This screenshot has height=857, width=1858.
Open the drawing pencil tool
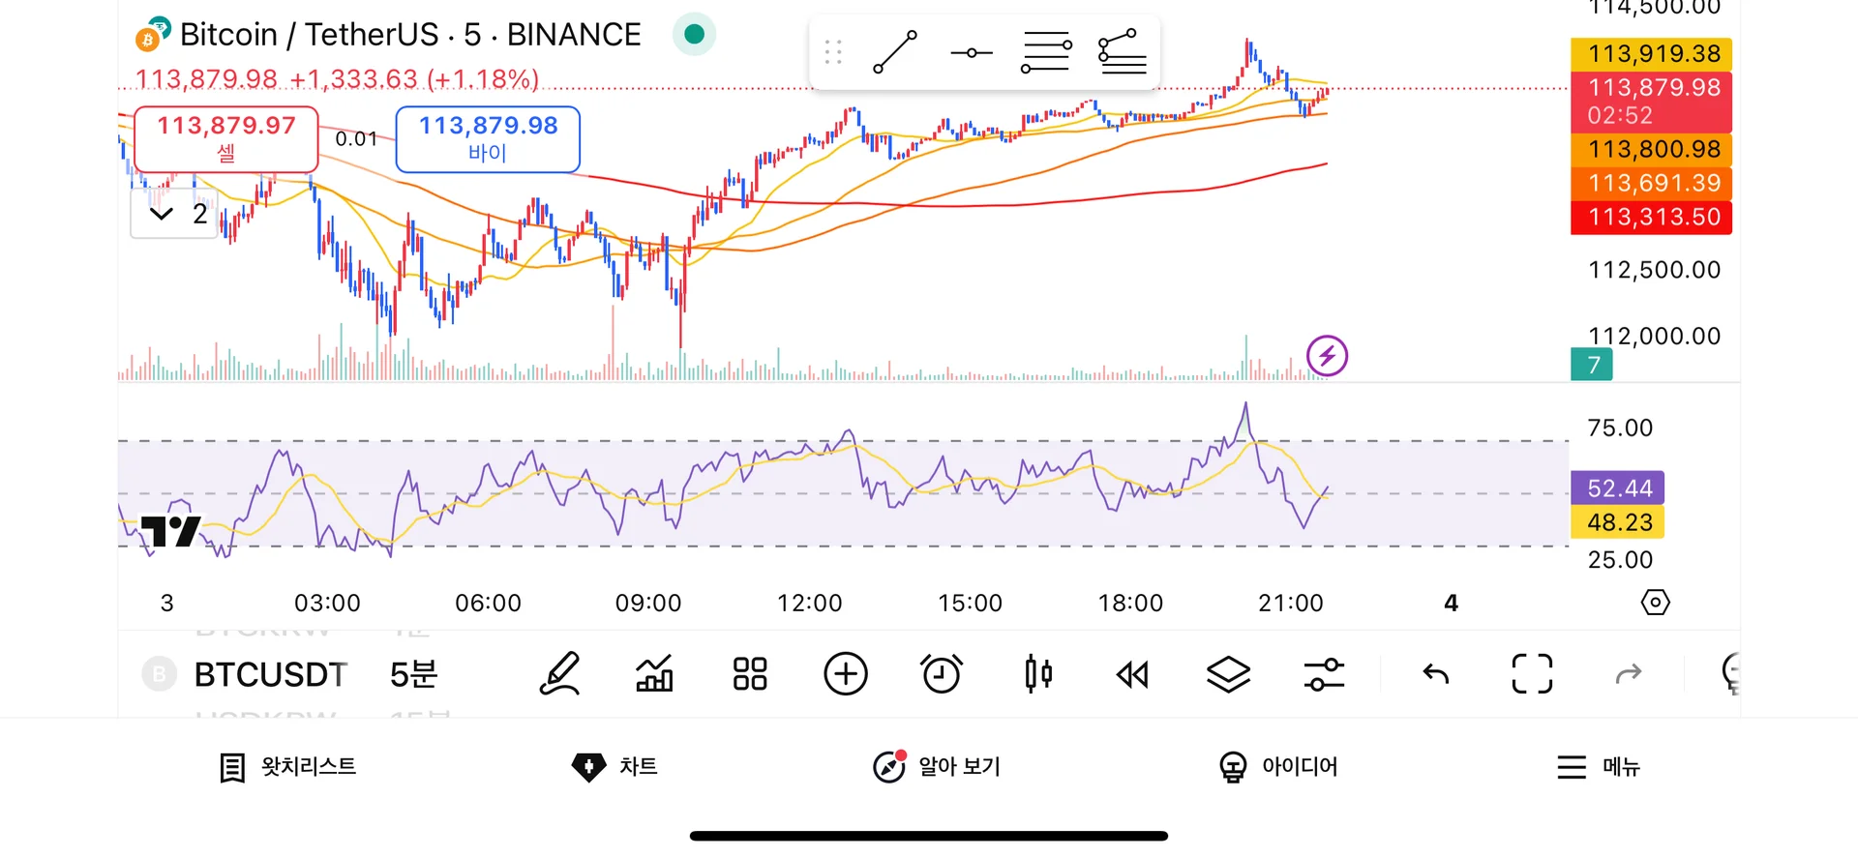(559, 674)
